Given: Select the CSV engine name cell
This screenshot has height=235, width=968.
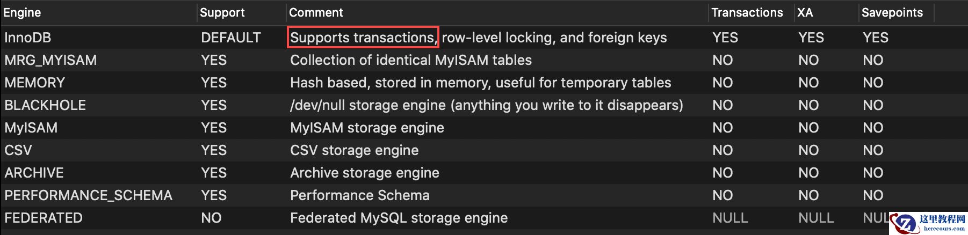Looking at the screenshot, I should coord(18,150).
